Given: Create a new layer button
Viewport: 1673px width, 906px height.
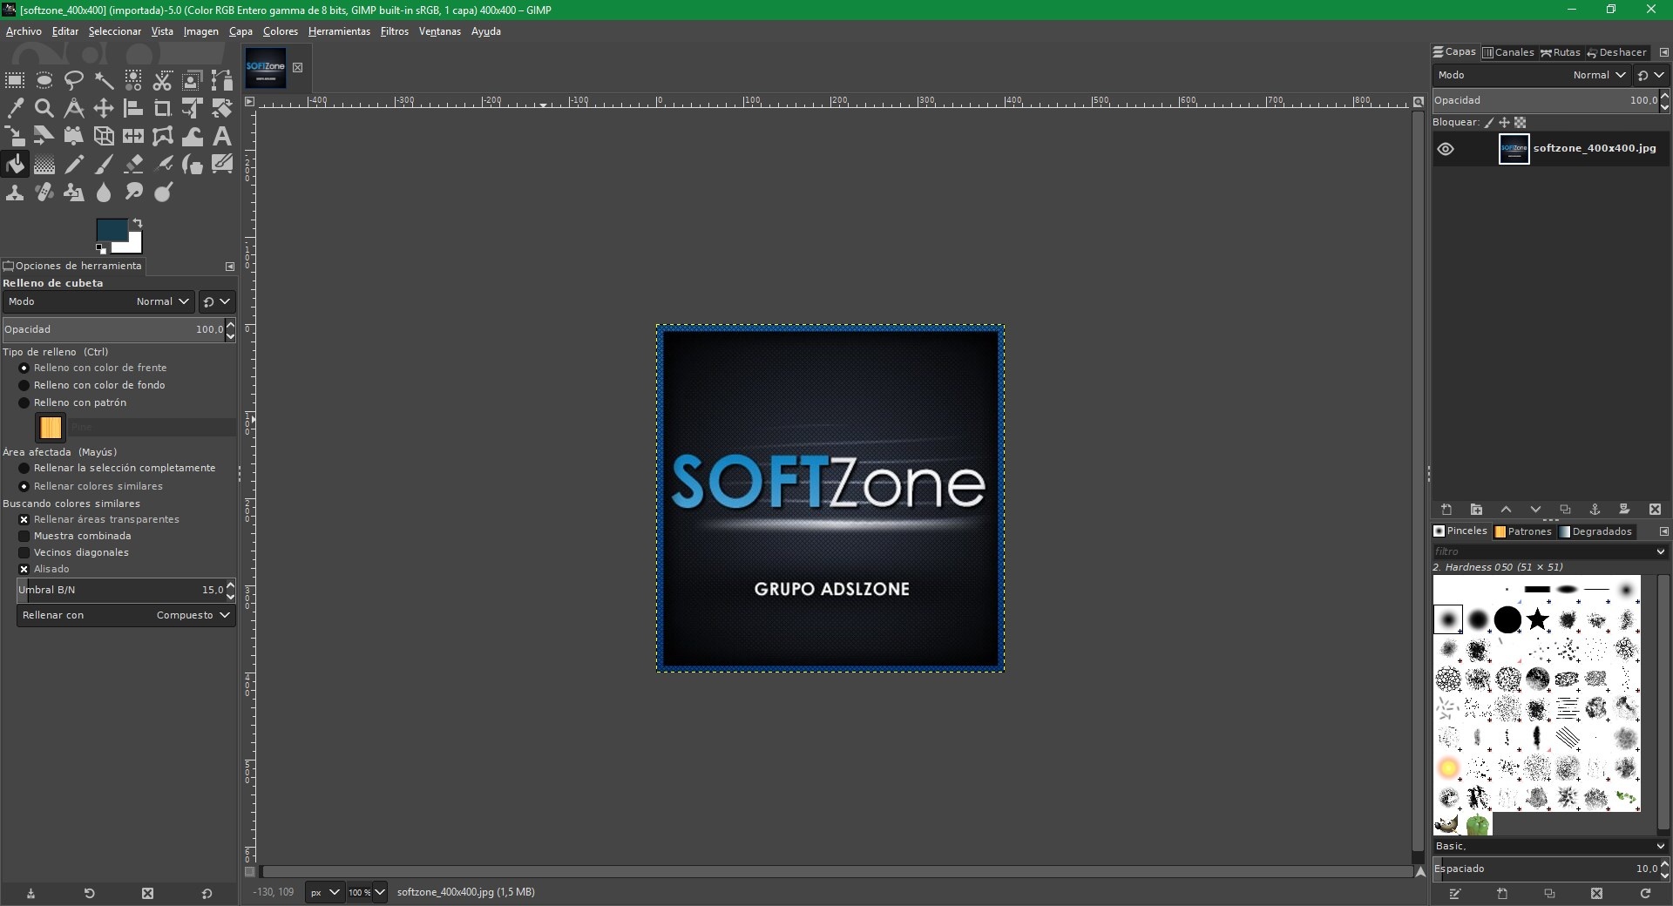Looking at the screenshot, I should [1446, 510].
